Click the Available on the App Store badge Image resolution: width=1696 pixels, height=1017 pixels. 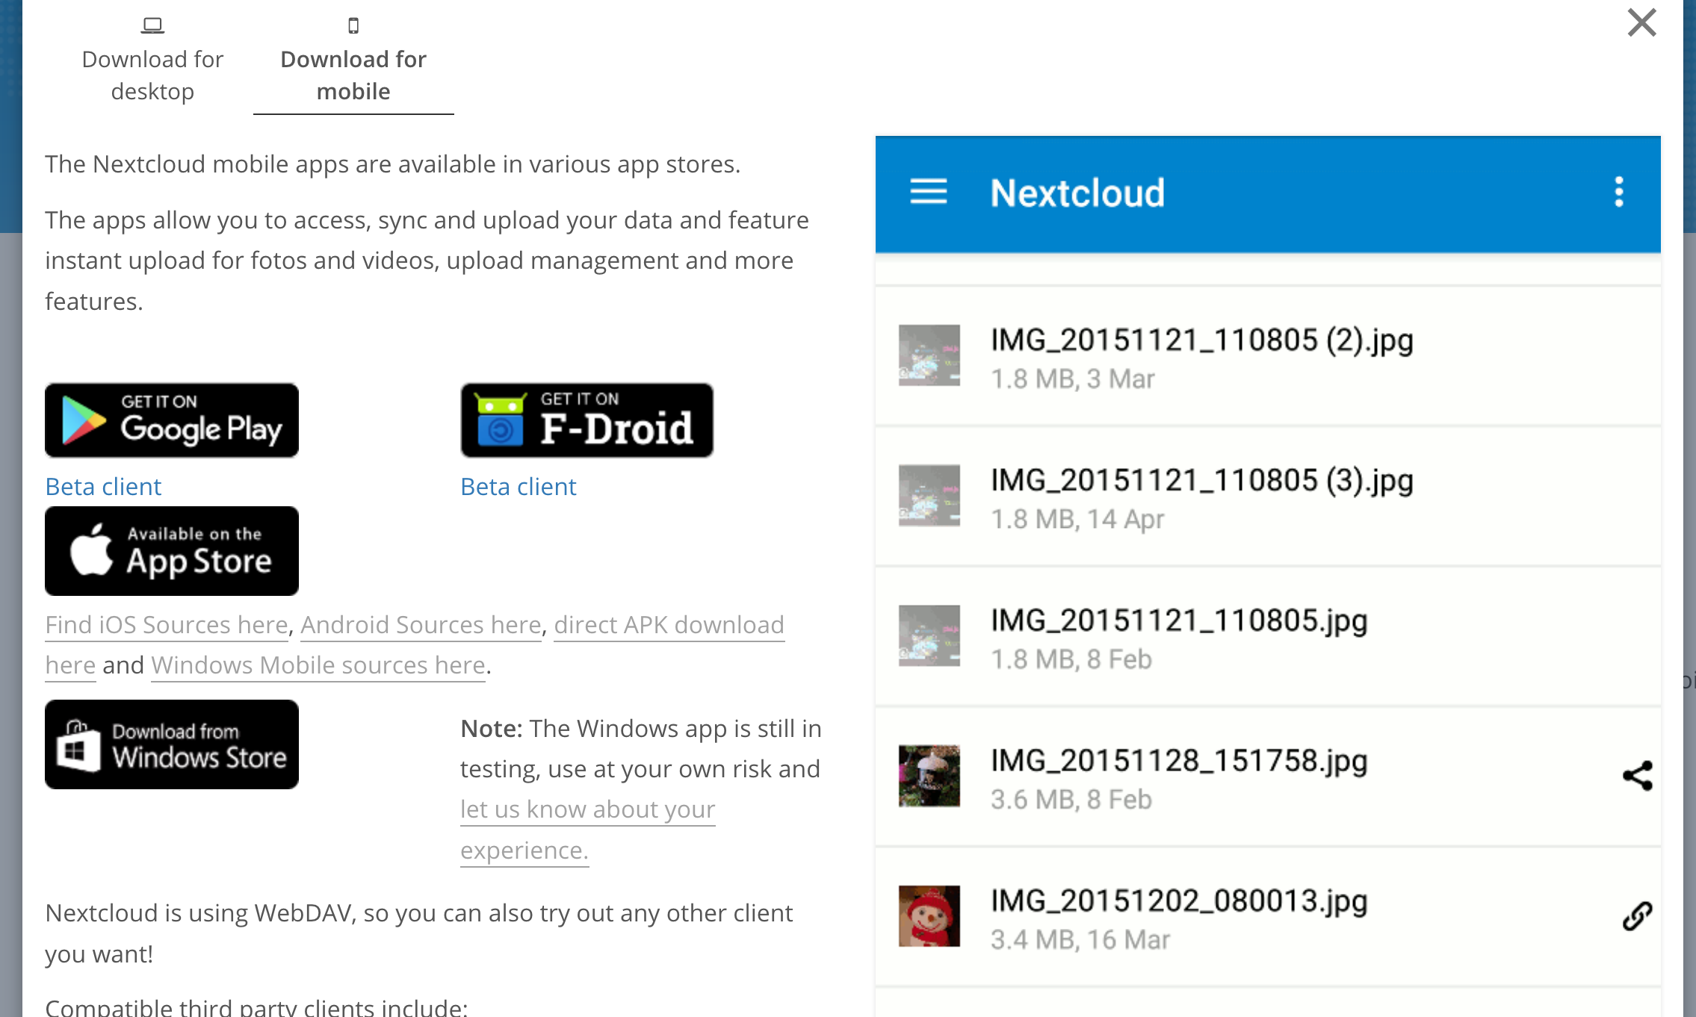pyautogui.click(x=171, y=550)
